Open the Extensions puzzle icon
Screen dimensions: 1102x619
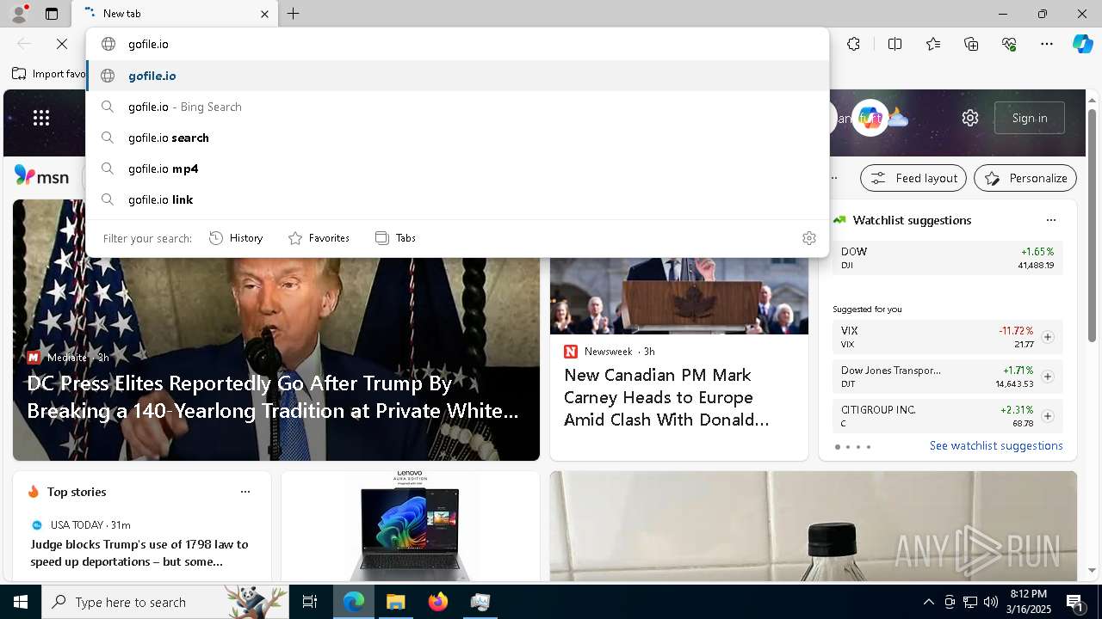pos(853,44)
